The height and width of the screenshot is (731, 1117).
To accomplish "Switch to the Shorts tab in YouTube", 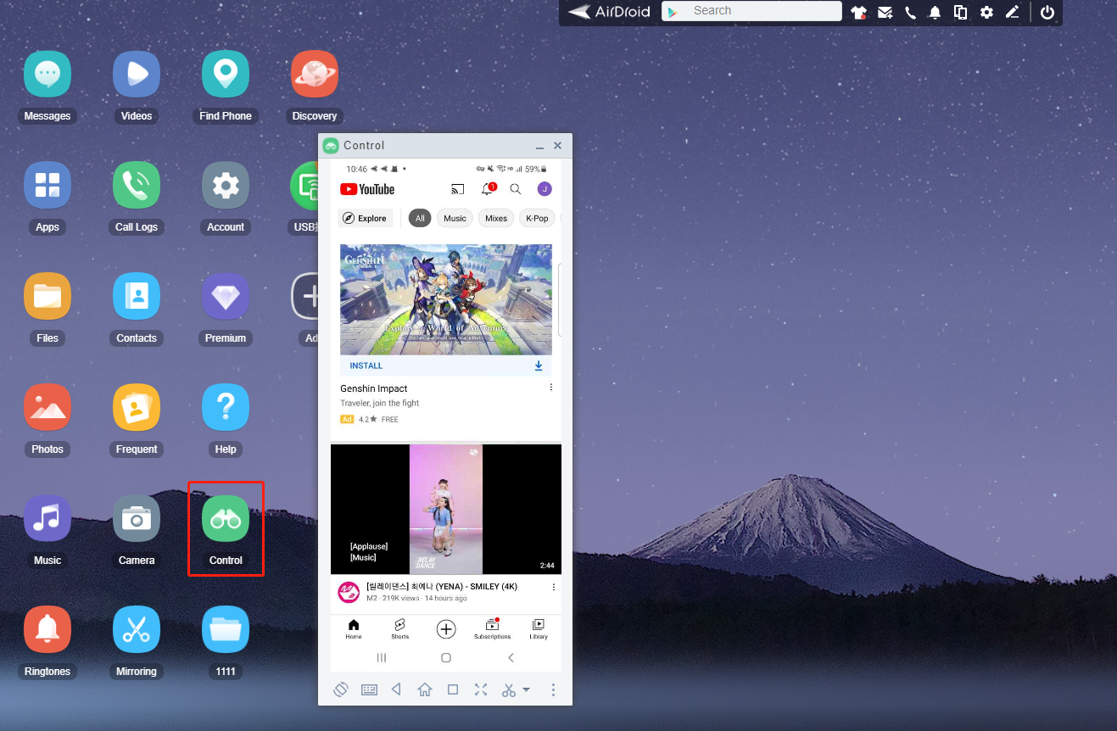I will pyautogui.click(x=399, y=629).
